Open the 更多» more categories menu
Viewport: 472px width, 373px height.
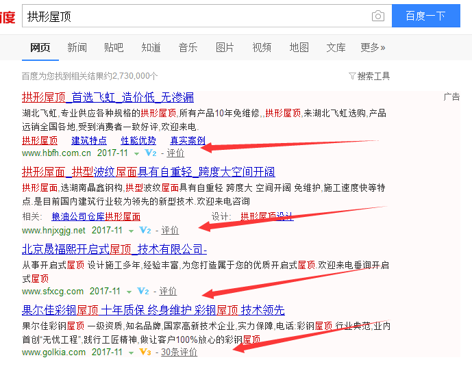[373, 47]
